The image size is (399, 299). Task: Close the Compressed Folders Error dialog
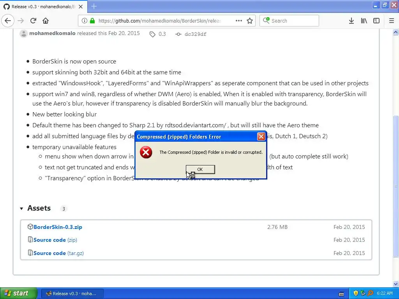pyautogui.click(x=261, y=137)
